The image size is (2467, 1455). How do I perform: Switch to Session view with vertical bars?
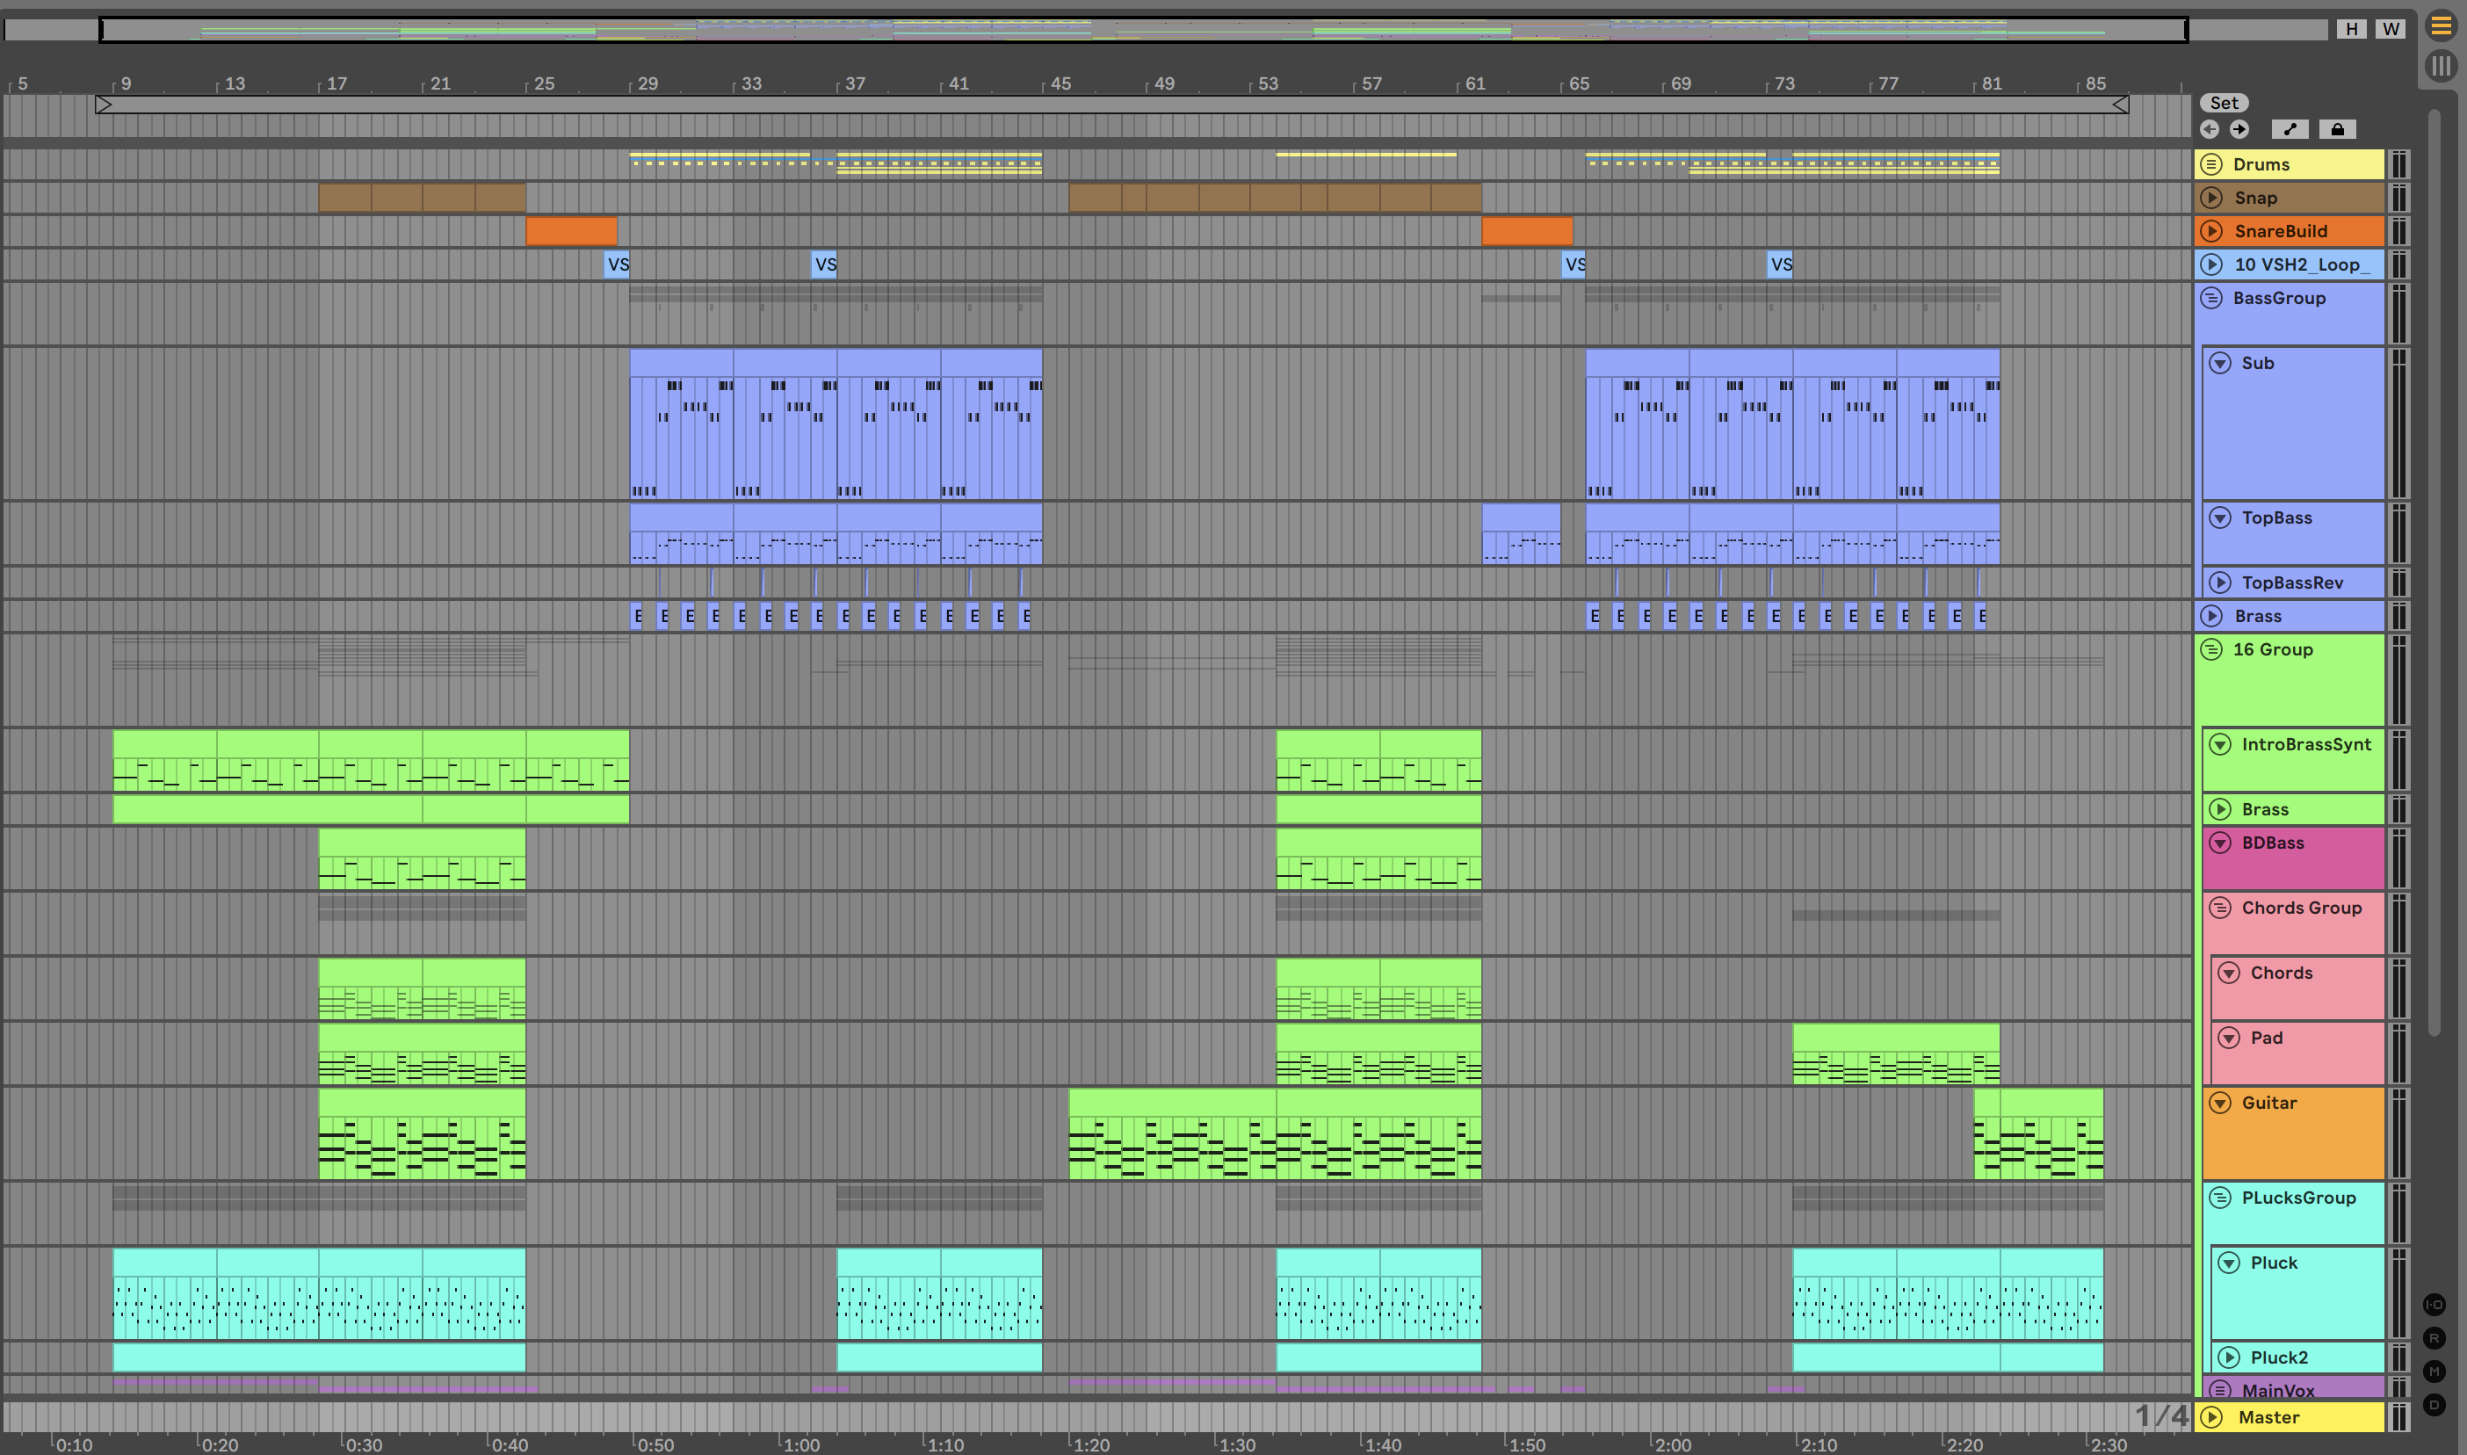[x=2441, y=67]
